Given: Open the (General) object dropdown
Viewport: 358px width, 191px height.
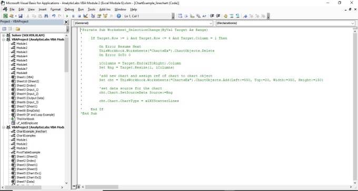Looking at the screenshot, I should click(143, 23).
